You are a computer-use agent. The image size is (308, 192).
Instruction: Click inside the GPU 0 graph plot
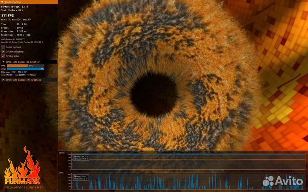point(188,162)
